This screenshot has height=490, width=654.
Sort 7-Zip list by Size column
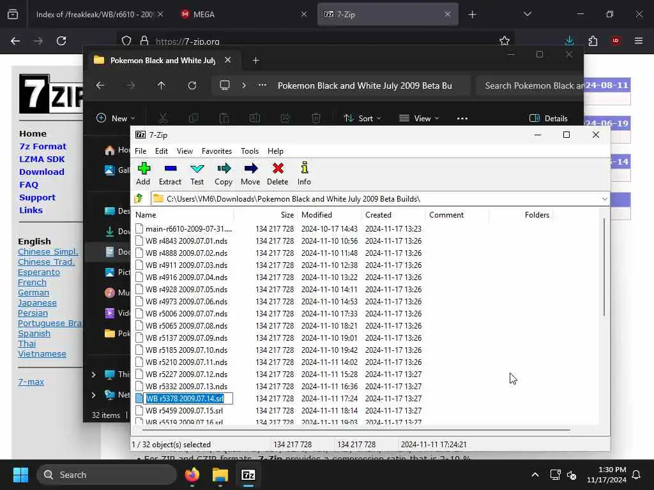[x=266, y=215]
